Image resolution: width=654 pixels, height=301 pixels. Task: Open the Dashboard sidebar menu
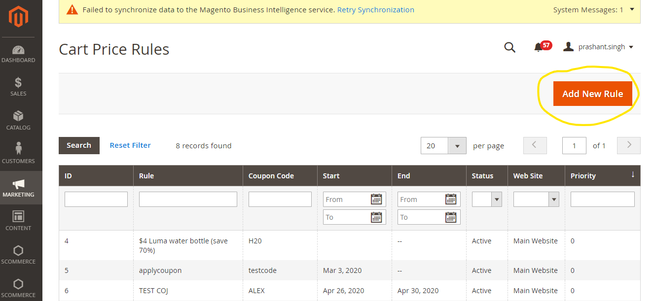pyautogui.click(x=18, y=54)
